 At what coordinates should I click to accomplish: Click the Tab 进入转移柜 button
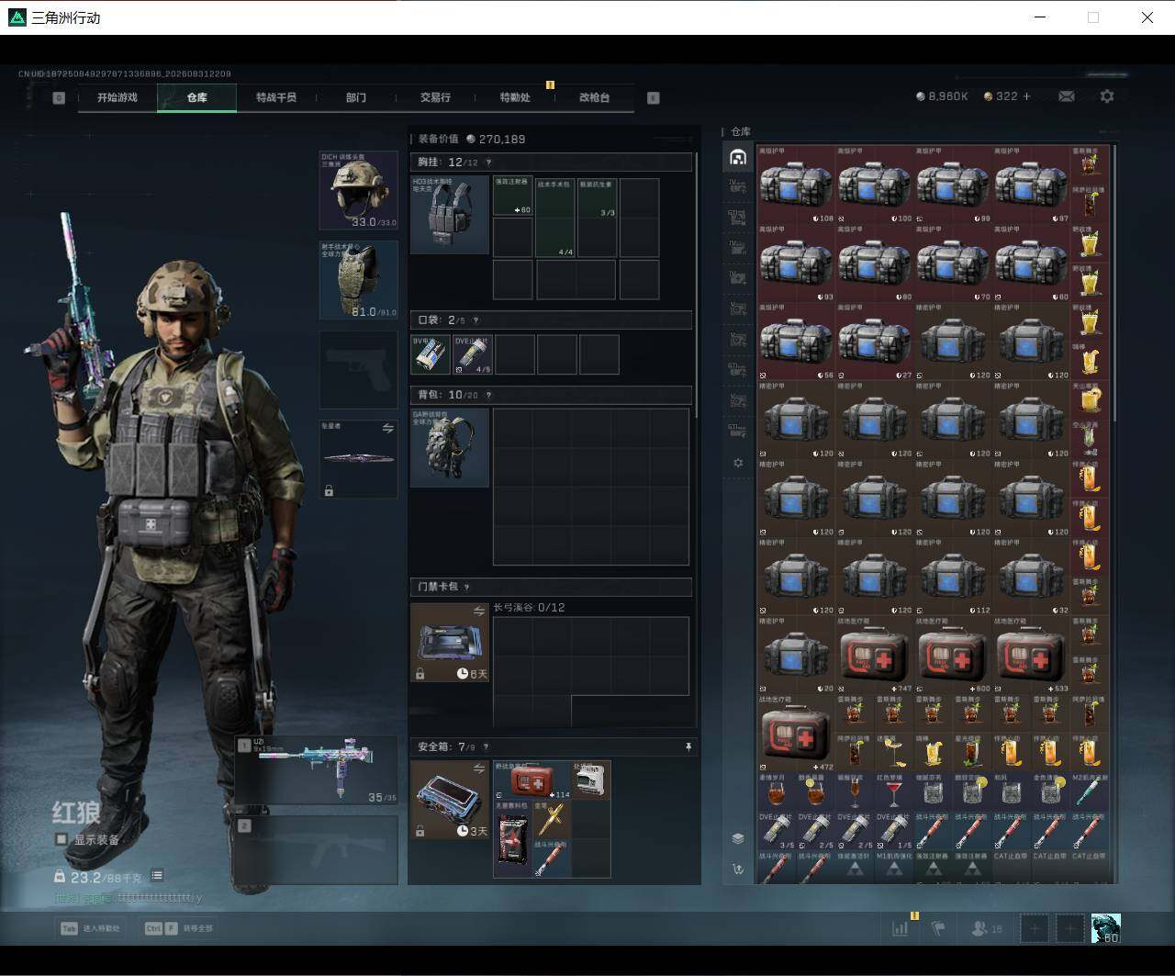(90, 928)
